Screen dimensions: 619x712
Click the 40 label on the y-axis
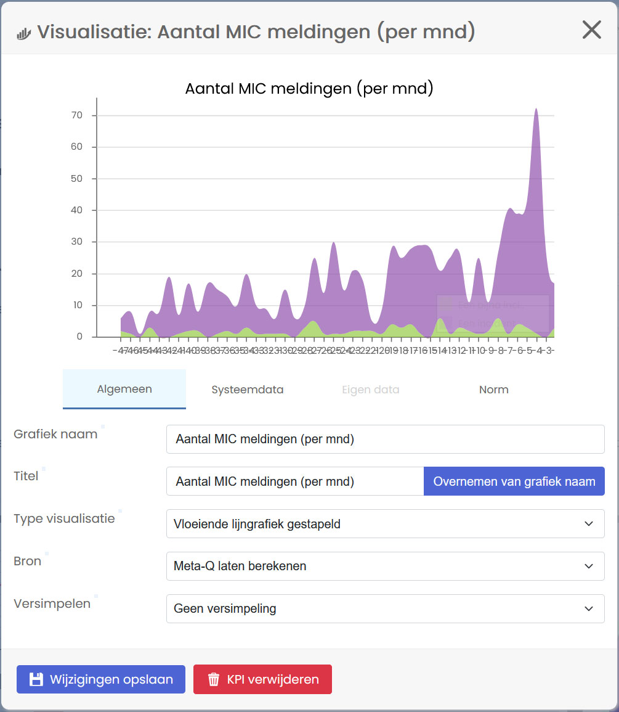[77, 210]
